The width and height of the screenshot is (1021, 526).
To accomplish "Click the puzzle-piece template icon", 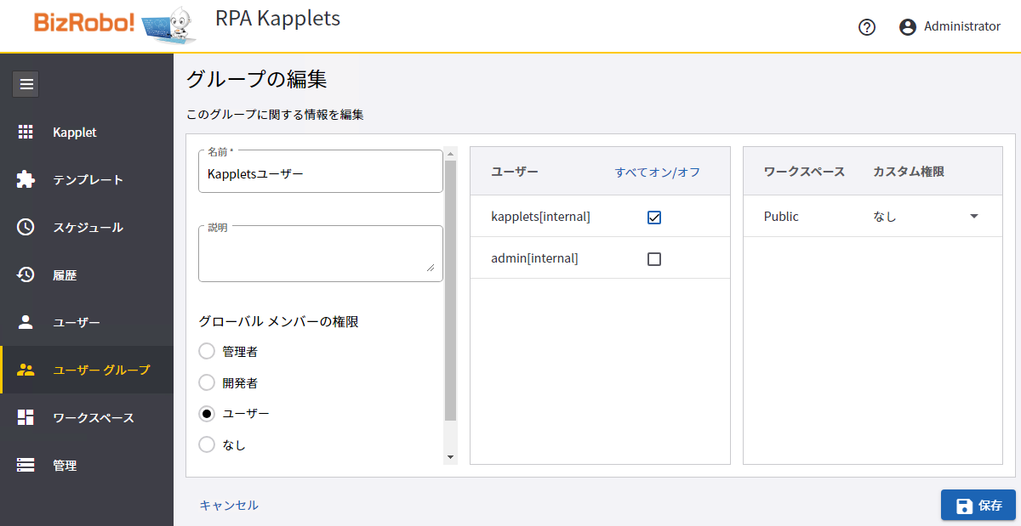I will (26, 179).
